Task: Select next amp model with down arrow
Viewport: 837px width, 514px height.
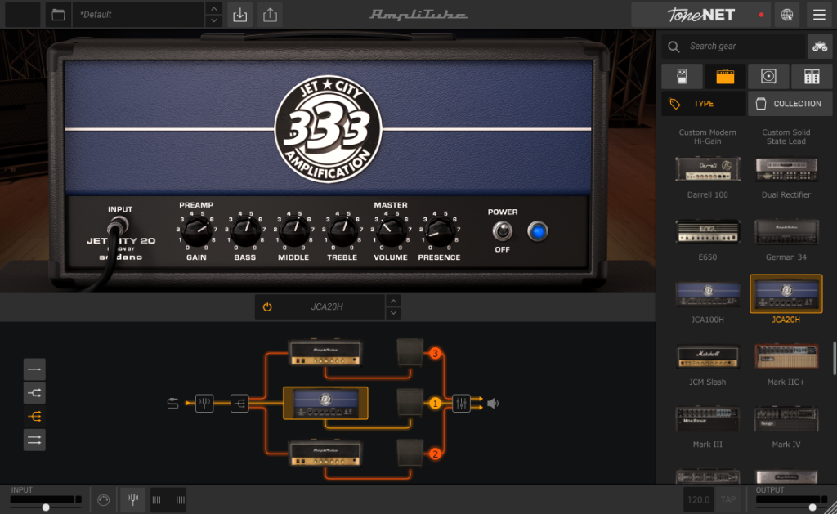Action: (x=393, y=313)
